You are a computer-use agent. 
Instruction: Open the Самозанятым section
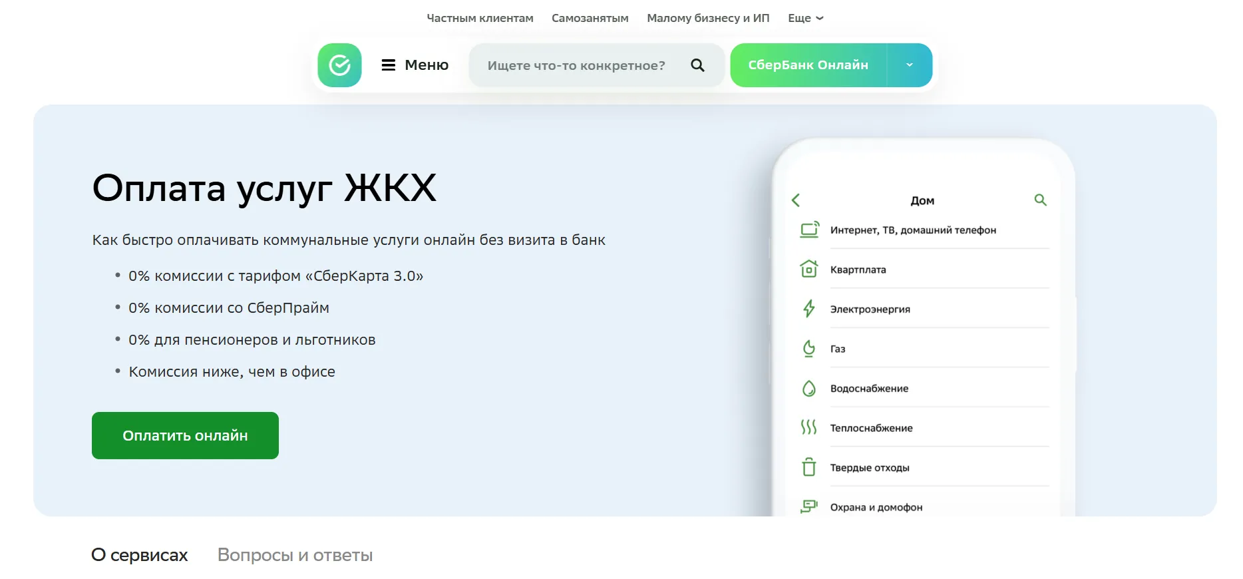click(590, 18)
